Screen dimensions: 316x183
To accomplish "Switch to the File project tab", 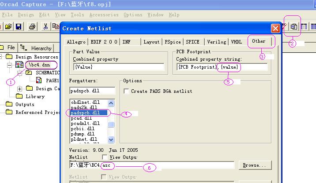I will click(9, 48).
